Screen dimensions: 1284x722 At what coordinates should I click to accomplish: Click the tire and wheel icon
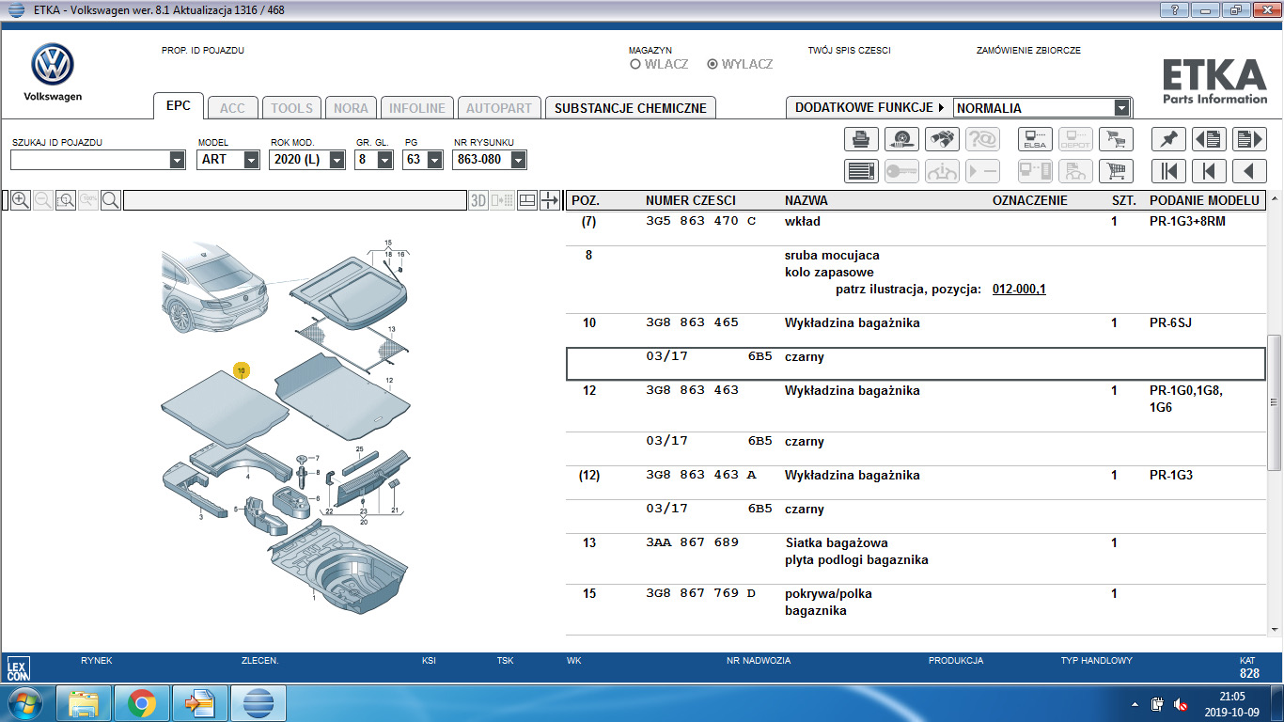[x=901, y=140]
